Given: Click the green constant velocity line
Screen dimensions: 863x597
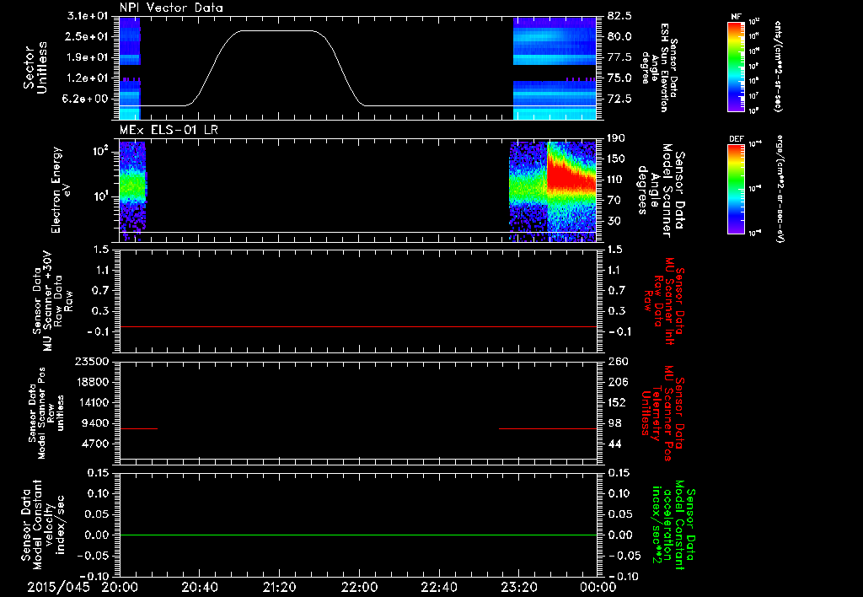Looking at the screenshot, I should pyautogui.click(x=357, y=535).
